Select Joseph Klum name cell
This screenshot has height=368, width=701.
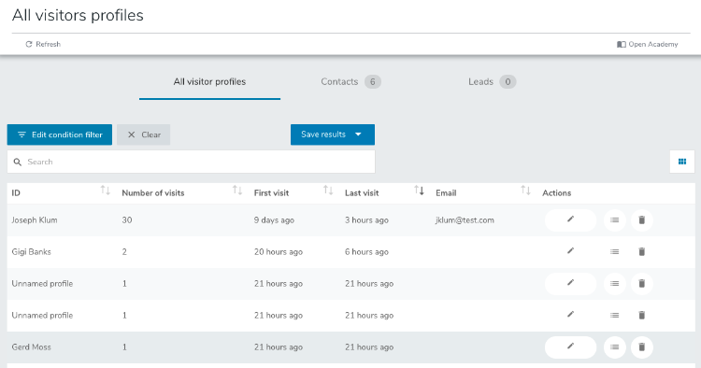click(35, 220)
